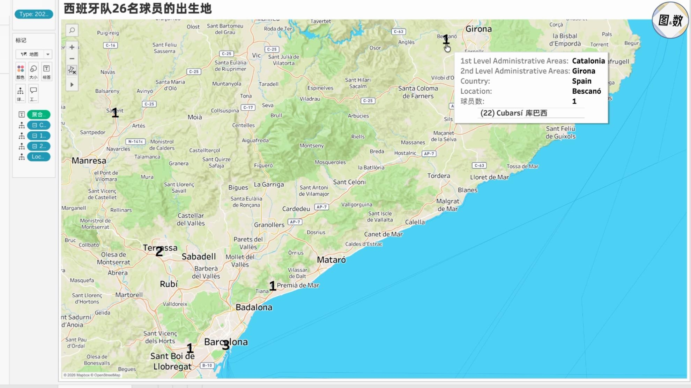Click the 图&数 round logo
Image resolution: width=691 pixels, height=388 pixels.
click(x=670, y=20)
